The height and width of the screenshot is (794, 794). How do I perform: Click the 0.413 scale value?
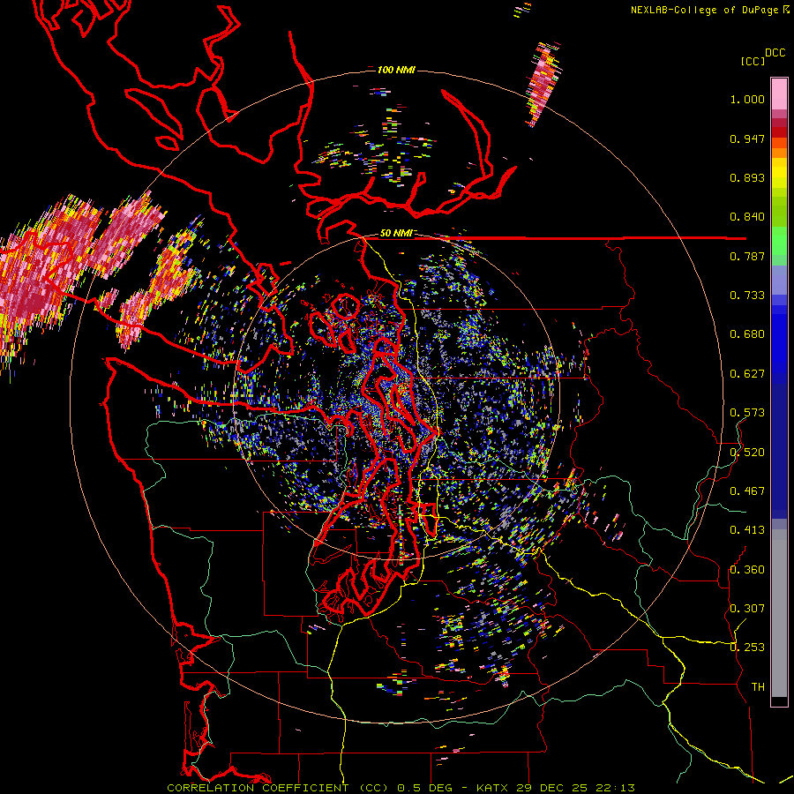click(x=747, y=530)
